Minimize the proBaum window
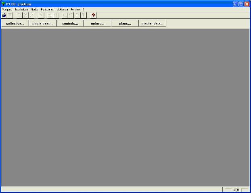 pyautogui.click(x=235, y=4)
